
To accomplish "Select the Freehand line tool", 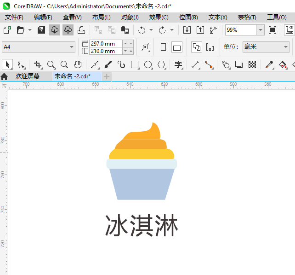I will click(95, 64).
